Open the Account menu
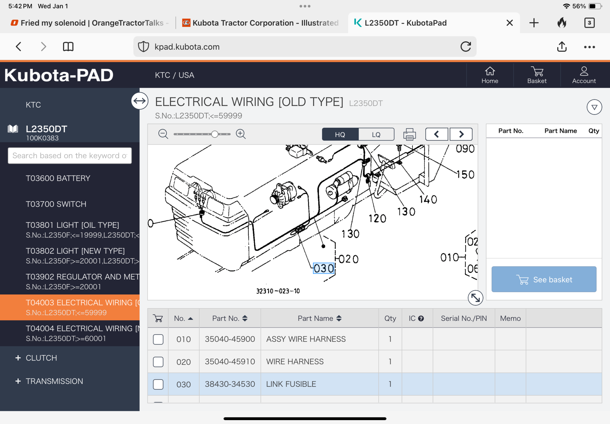The image size is (610, 424). [584, 75]
